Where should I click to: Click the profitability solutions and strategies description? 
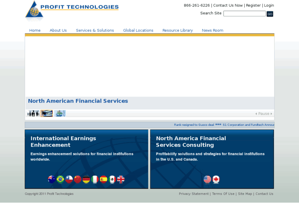point(210,157)
